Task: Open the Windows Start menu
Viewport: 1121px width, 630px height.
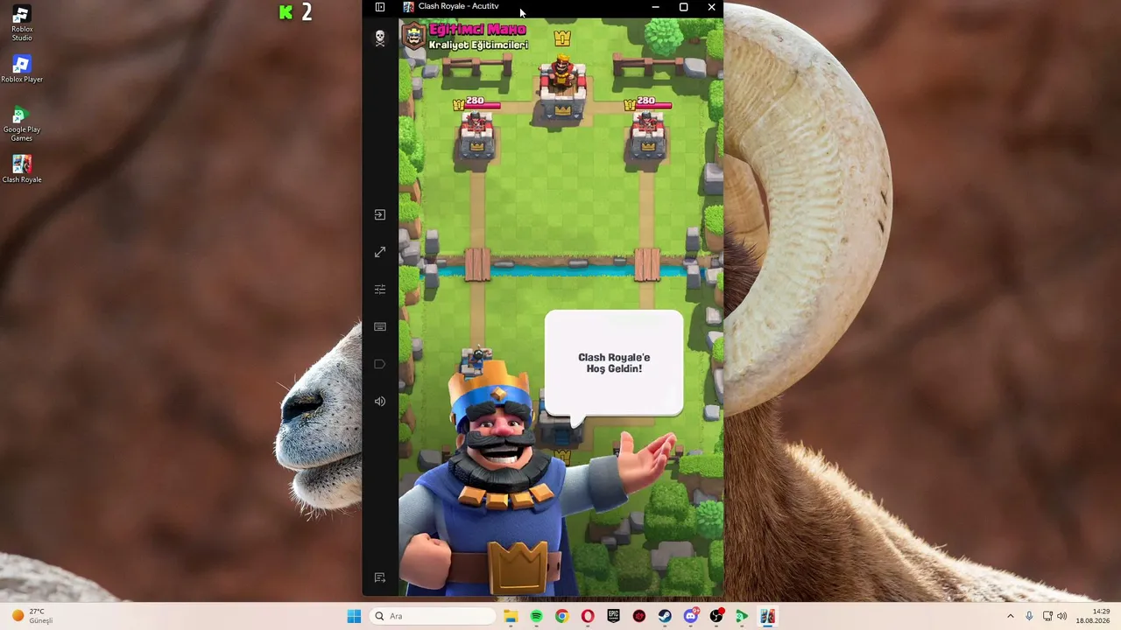Action: pos(354,616)
